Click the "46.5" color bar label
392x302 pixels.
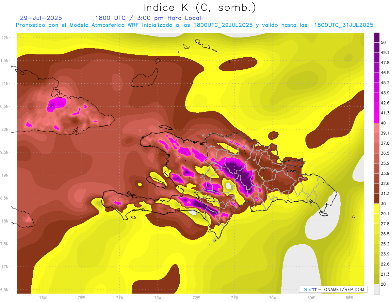[386, 73]
